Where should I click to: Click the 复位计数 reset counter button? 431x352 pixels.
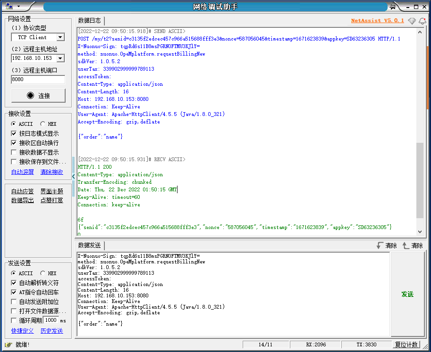click(406, 344)
